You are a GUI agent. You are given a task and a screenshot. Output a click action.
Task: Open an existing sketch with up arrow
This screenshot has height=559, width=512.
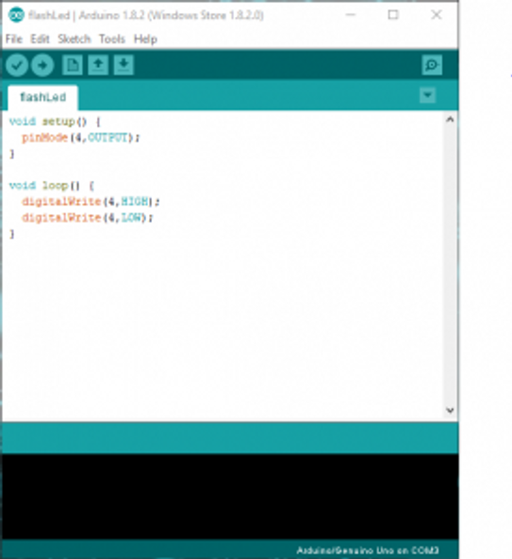pyautogui.click(x=98, y=65)
